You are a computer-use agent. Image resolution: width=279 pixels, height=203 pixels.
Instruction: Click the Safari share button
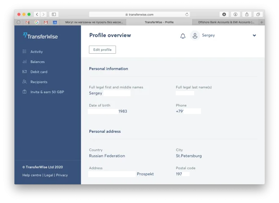tap(247, 14)
